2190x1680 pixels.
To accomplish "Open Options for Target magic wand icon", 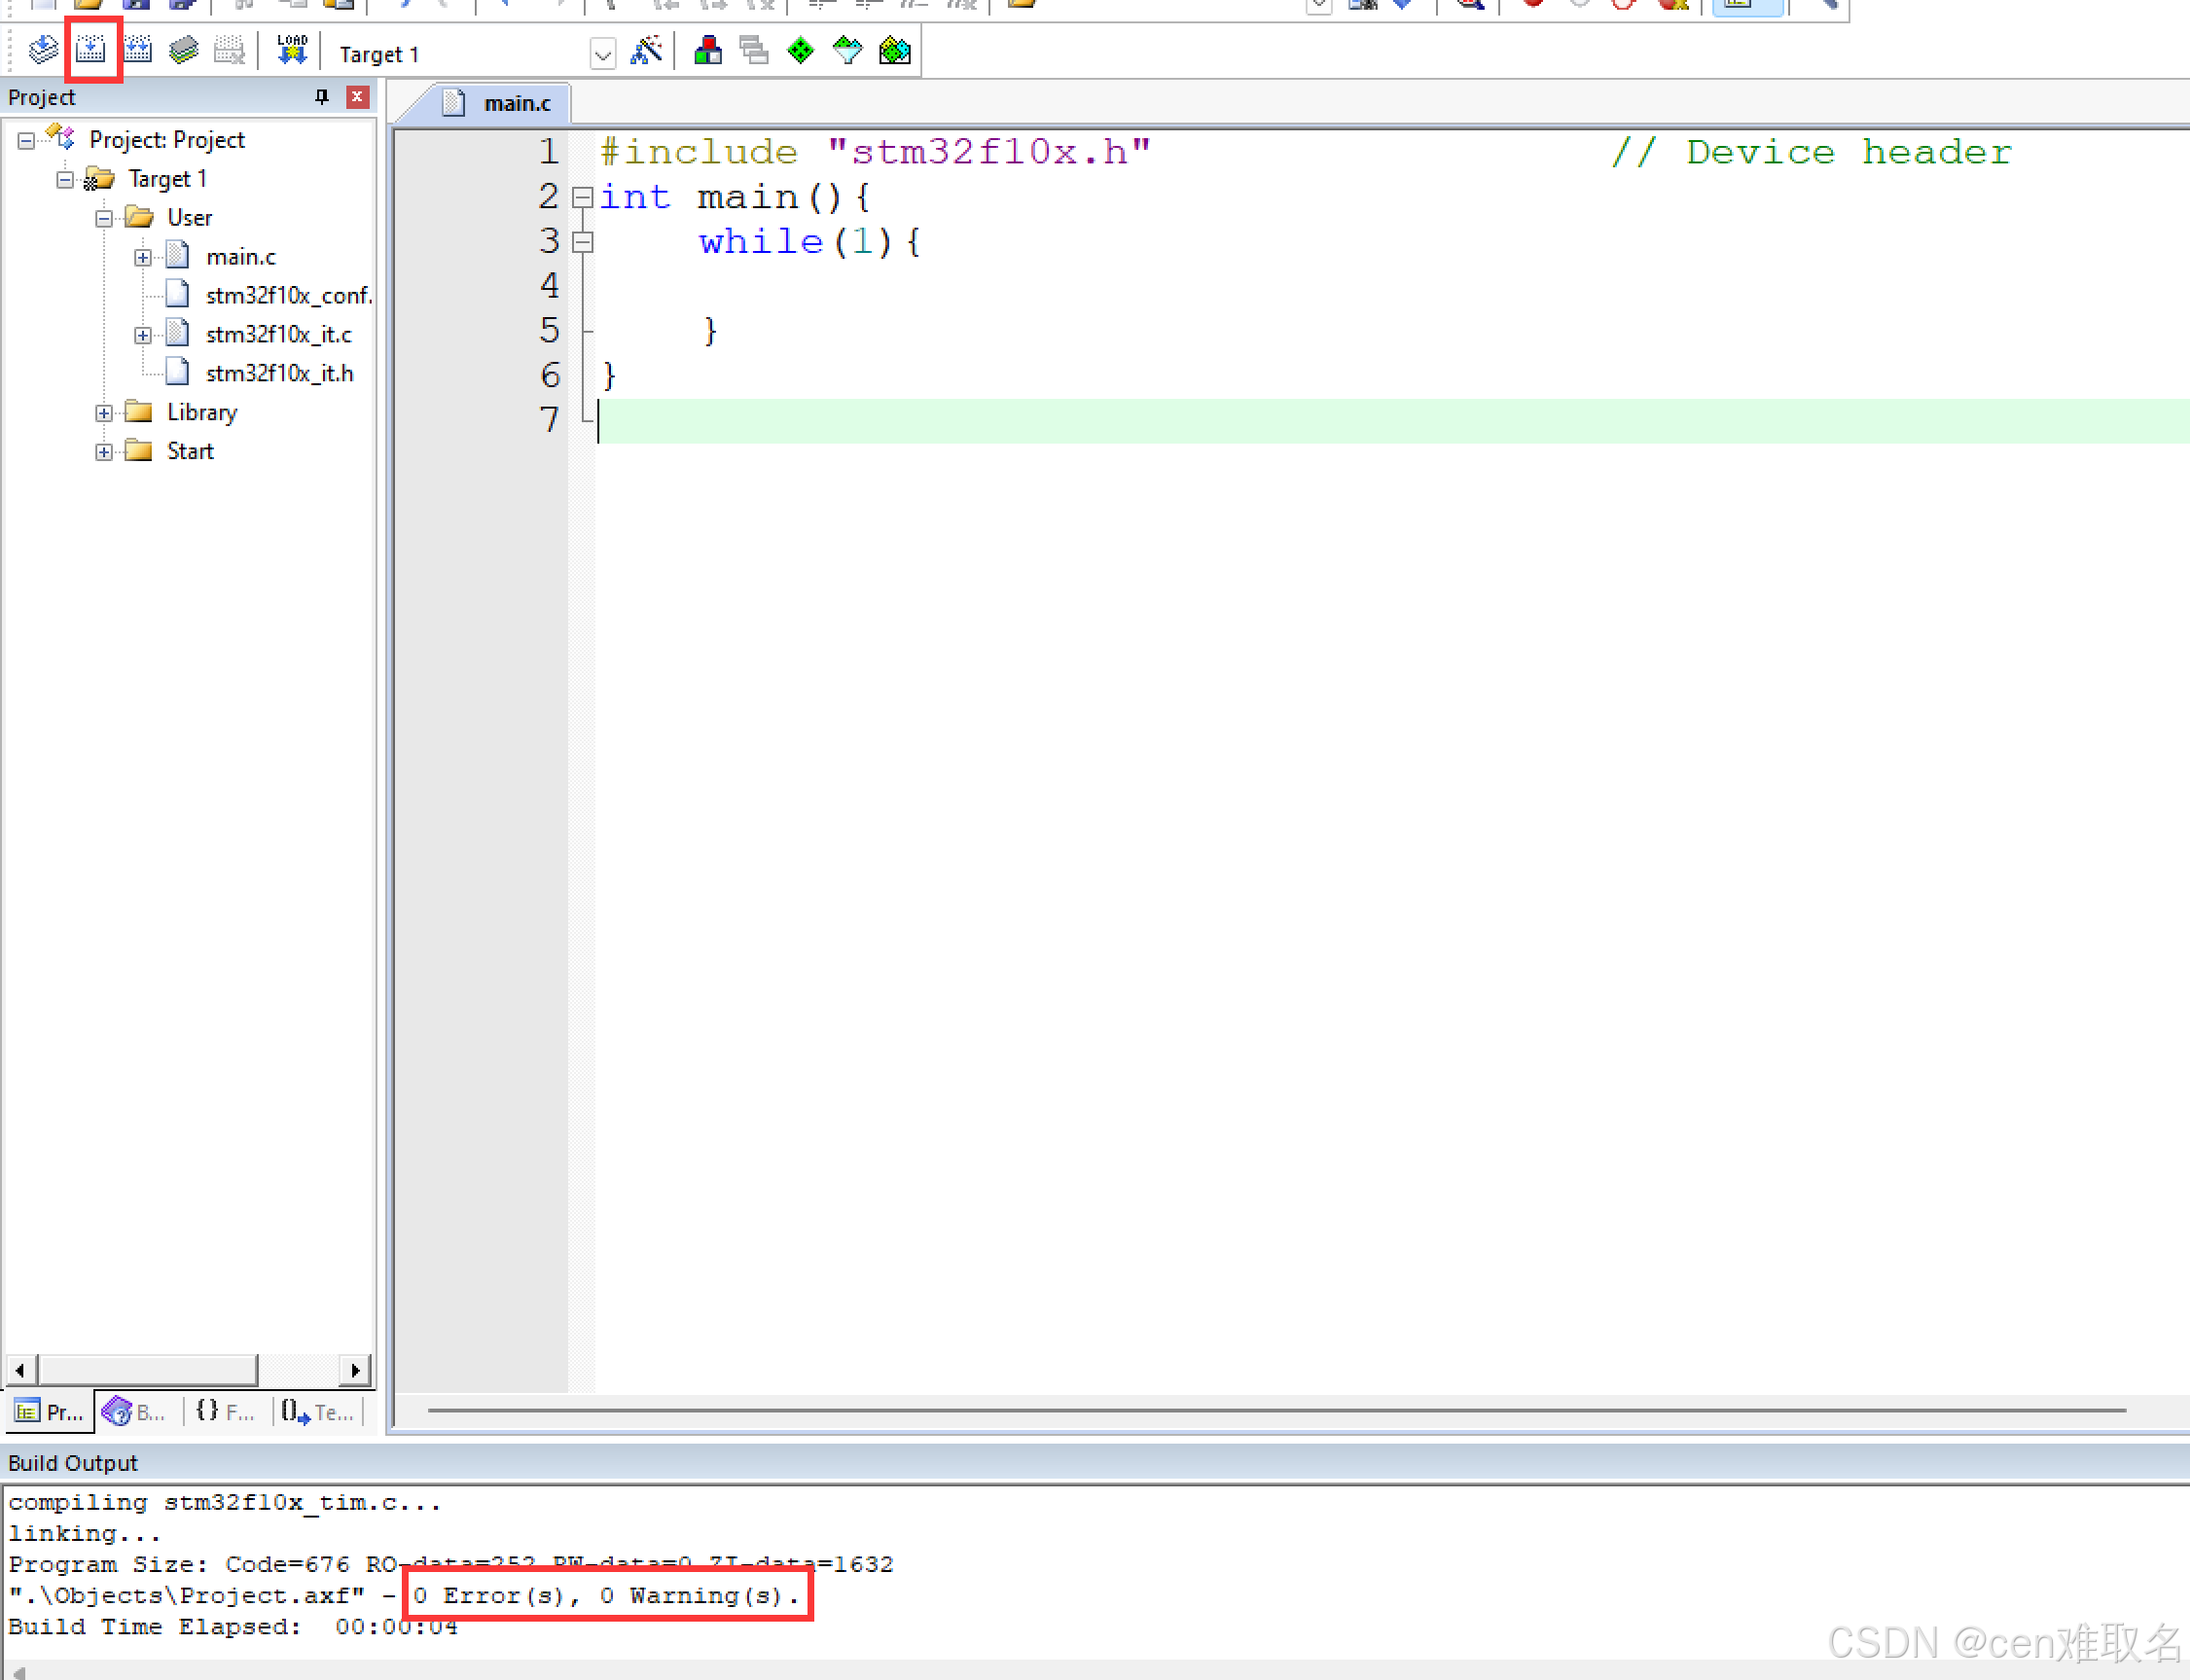I will coord(646,50).
